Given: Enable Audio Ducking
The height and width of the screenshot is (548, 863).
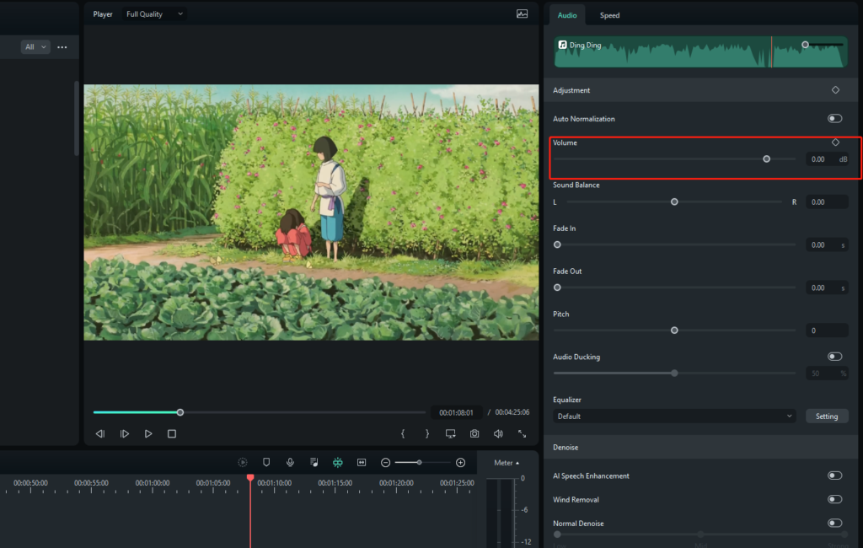Looking at the screenshot, I should coord(834,356).
